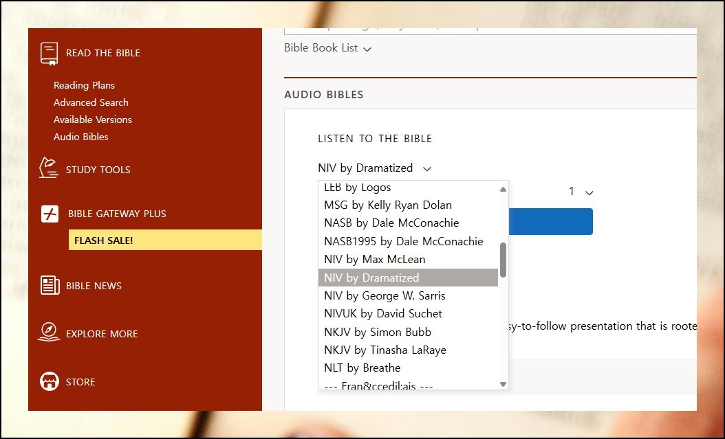Click the dropdown list scrollbar thumb
Viewport: 725px width, 439px height.
(503, 260)
